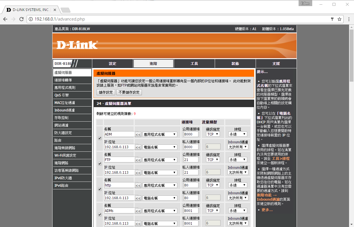
Task: Open 永遠 schedule dropdown for ADM rule
Action: click(x=238, y=134)
